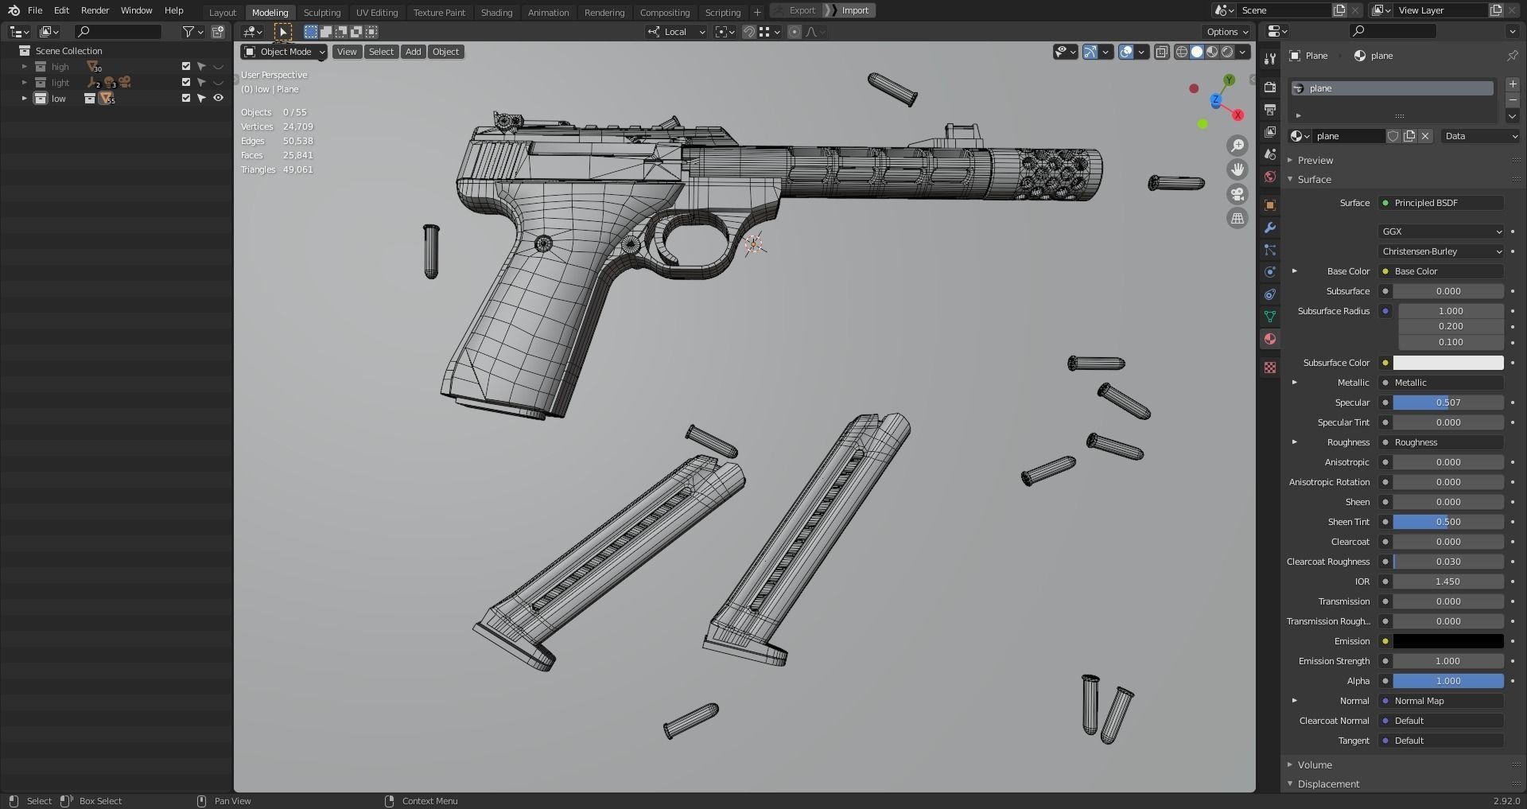This screenshot has height=809, width=1527.
Task: Open Physics properties tab
Action: [x=1270, y=272]
